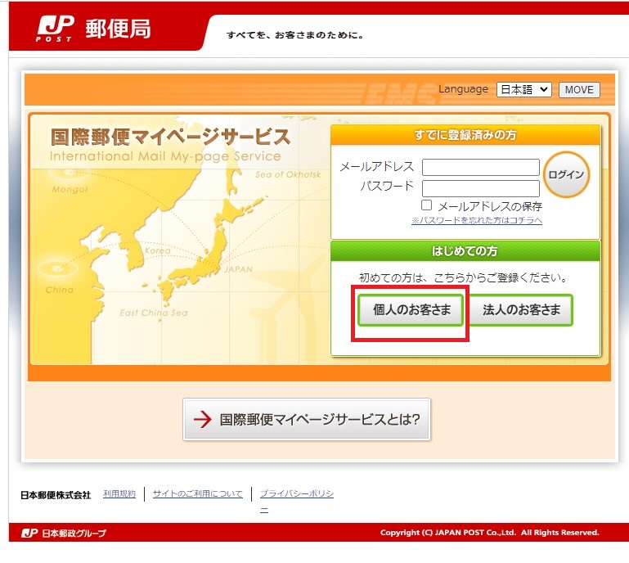
Task: Open the サイトのご利用について footer link
Action: pyautogui.click(x=197, y=493)
